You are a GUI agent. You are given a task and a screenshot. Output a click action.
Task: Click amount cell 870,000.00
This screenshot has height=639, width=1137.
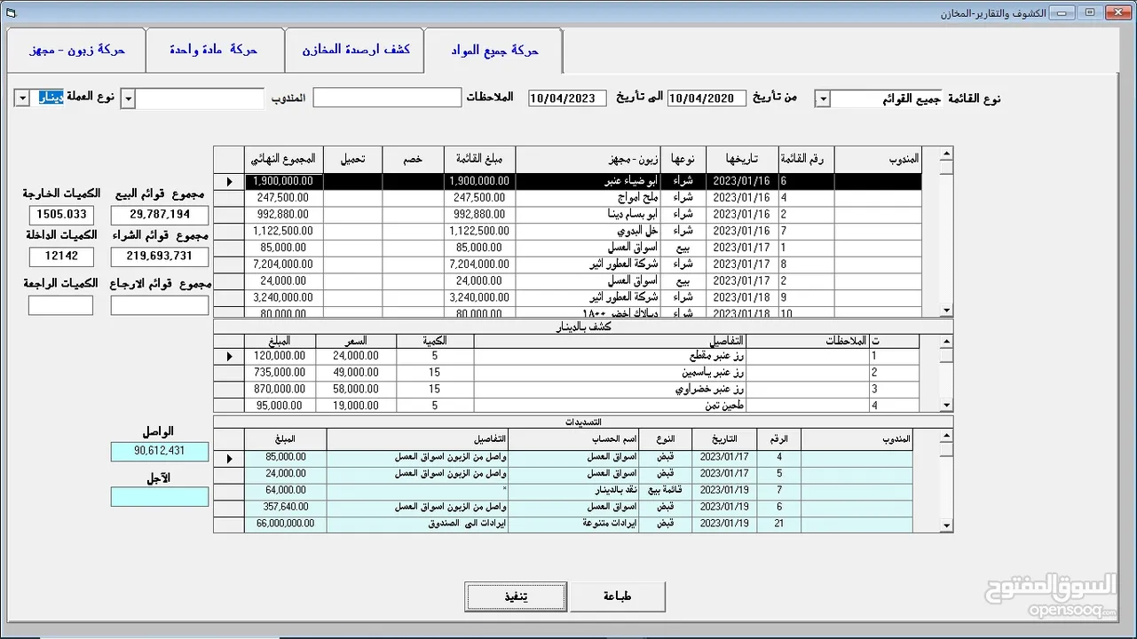[x=280, y=389]
